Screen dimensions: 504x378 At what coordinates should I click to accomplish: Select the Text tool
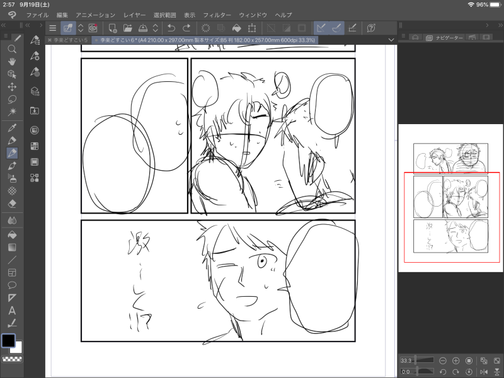12,311
